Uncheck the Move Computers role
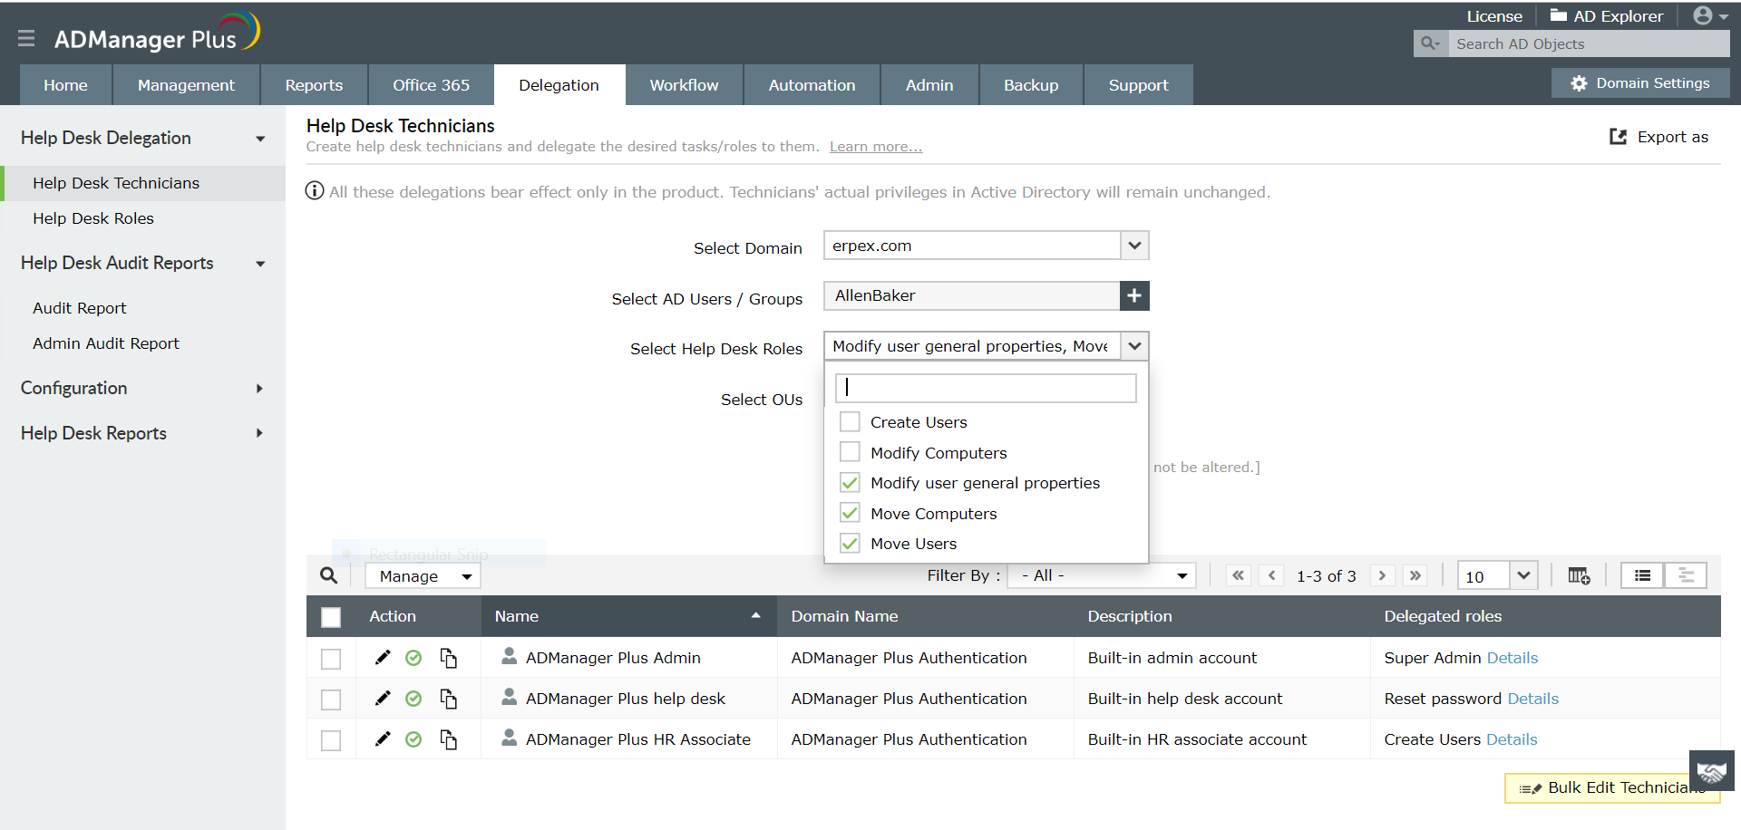This screenshot has width=1741, height=830. 850,513
